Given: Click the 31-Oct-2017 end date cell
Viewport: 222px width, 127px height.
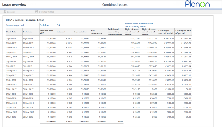Looking at the screenshot, I should click(x=28, y=80).
